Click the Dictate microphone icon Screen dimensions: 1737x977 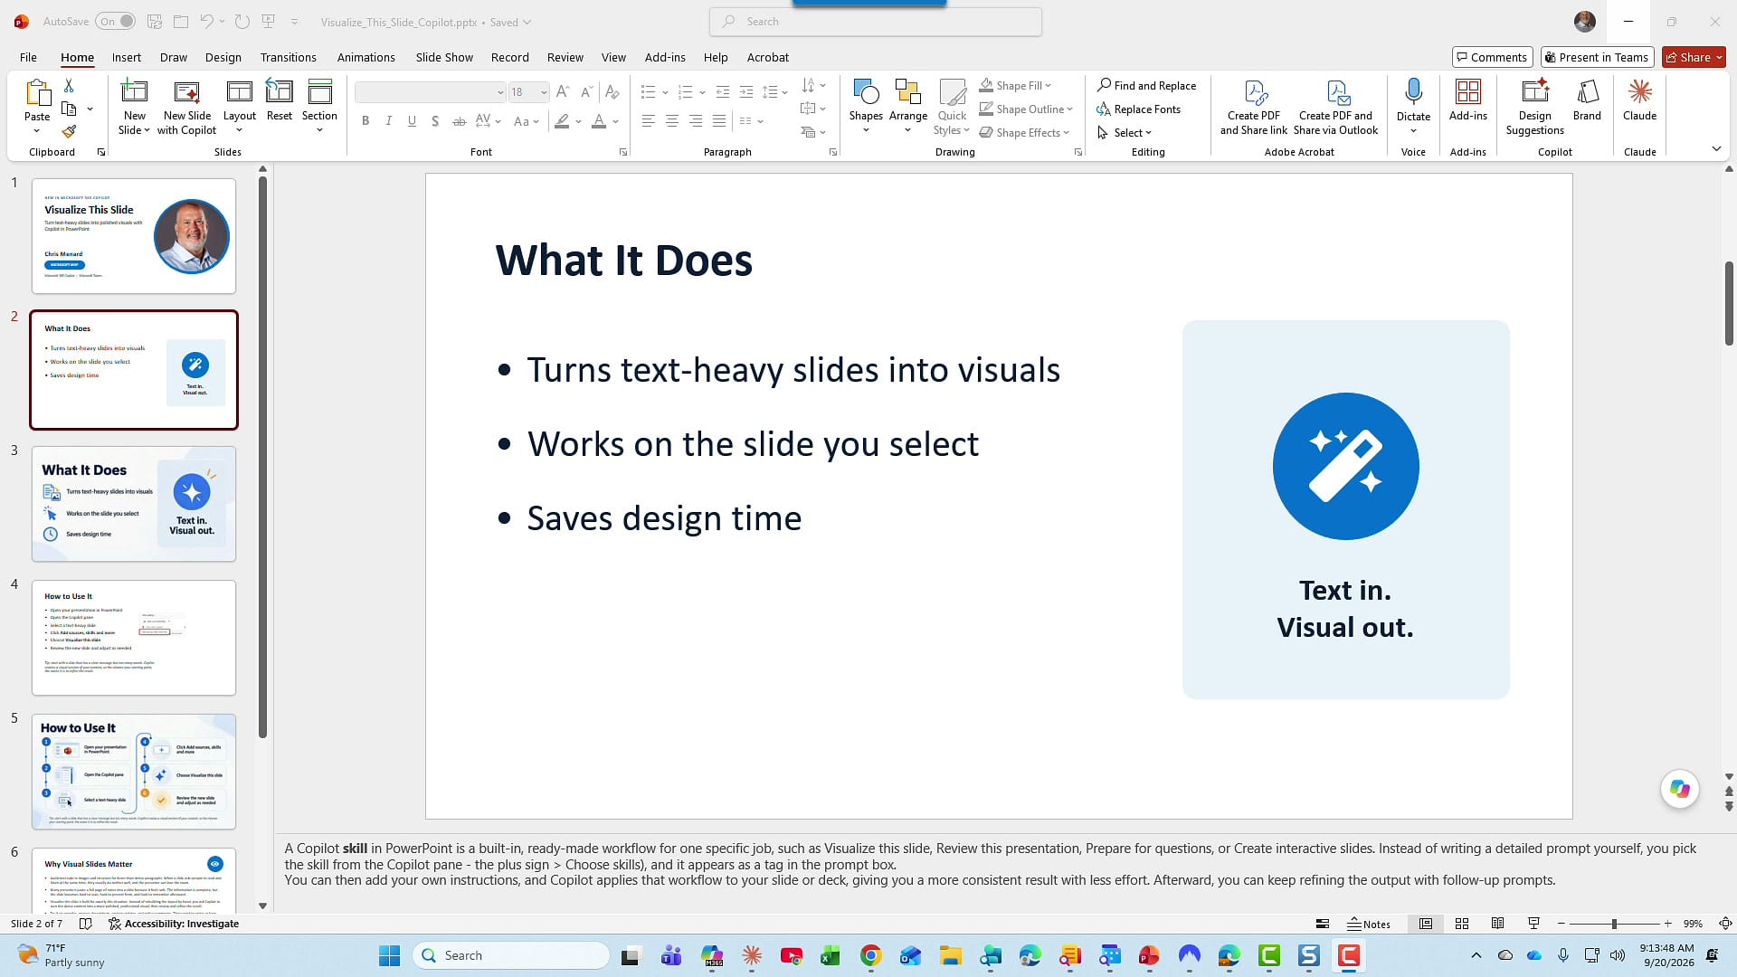point(1413,92)
